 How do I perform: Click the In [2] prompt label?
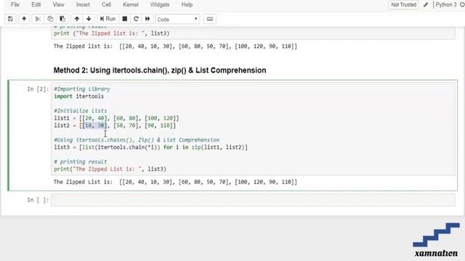[x=38, y=89]
